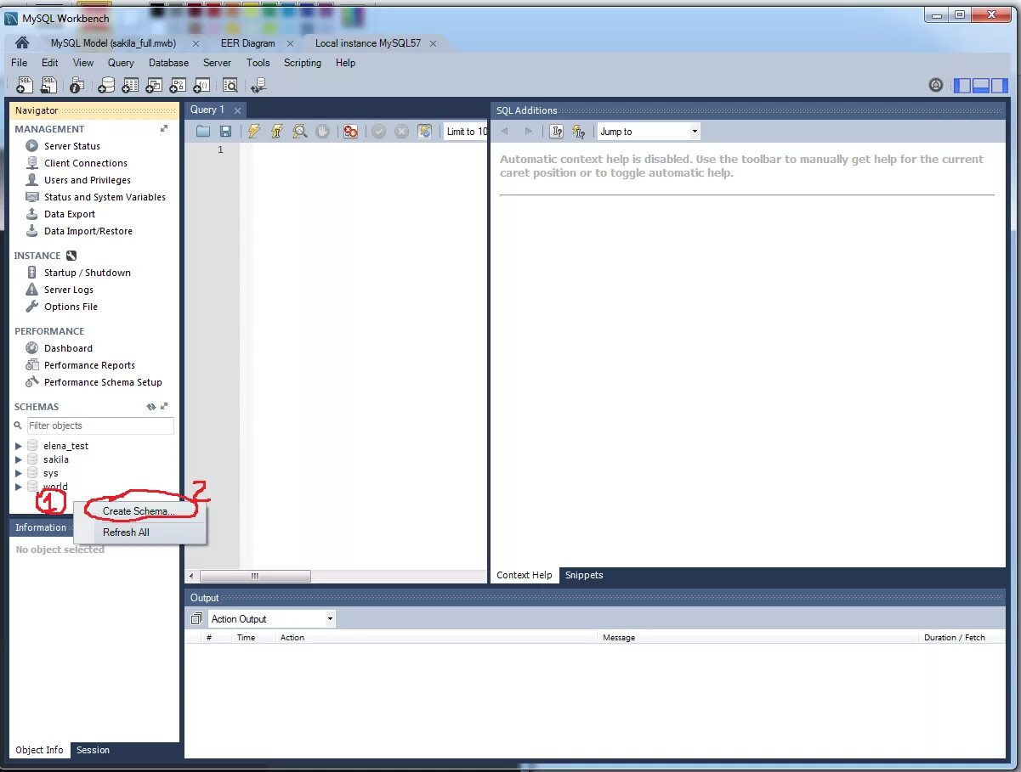Toggle the right sidebar panel visibility
The height and width of the screenshot is (772, 1021).
[x=999, y=85]
